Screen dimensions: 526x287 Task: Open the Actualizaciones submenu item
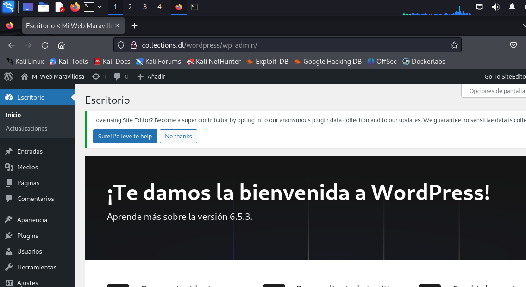pyautogui.click(x=26, y=128)
